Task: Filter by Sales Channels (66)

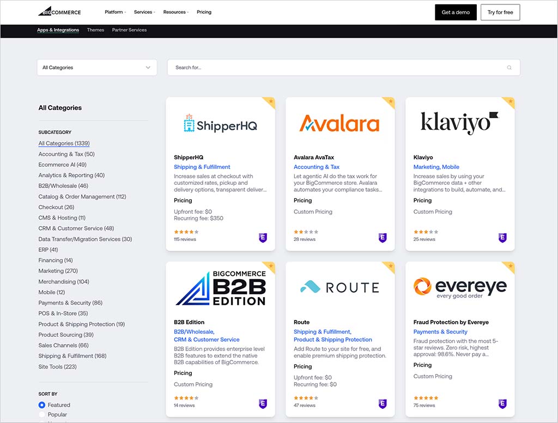Action: click(63, 346)
